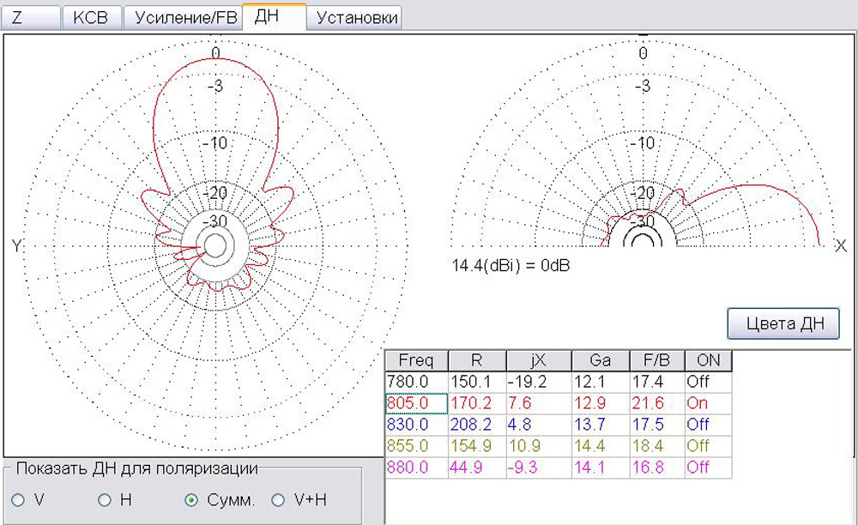858x525 pixels.
Task: Click the 880.0 frequency cell
Action: [416, 468]
